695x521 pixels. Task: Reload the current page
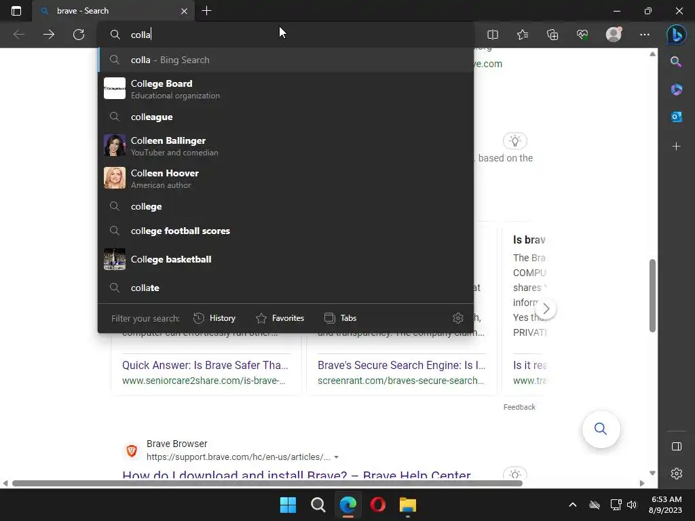tap(79, 35)
